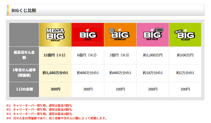Click the 1等当せん確率 row header
Image resolution: width=211 pixels, height=123 pixels.
point(24,73)
